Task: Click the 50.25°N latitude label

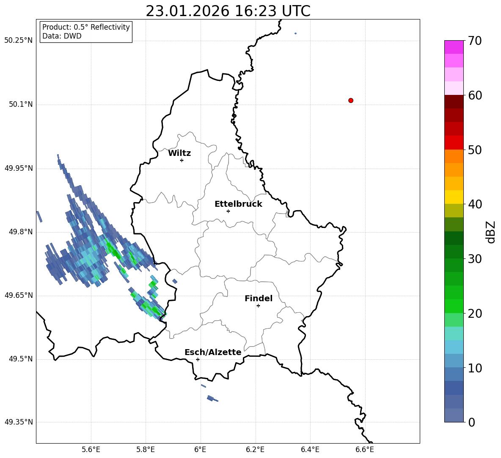Action: tap(19, 41)
